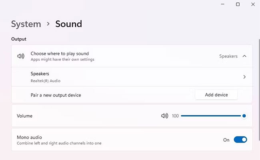Click the Mono audio setting label
This screenshot has height=160, width=260.
29,137
